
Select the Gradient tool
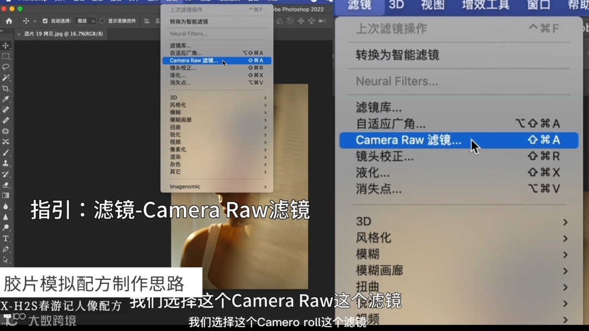coord(5,195)
